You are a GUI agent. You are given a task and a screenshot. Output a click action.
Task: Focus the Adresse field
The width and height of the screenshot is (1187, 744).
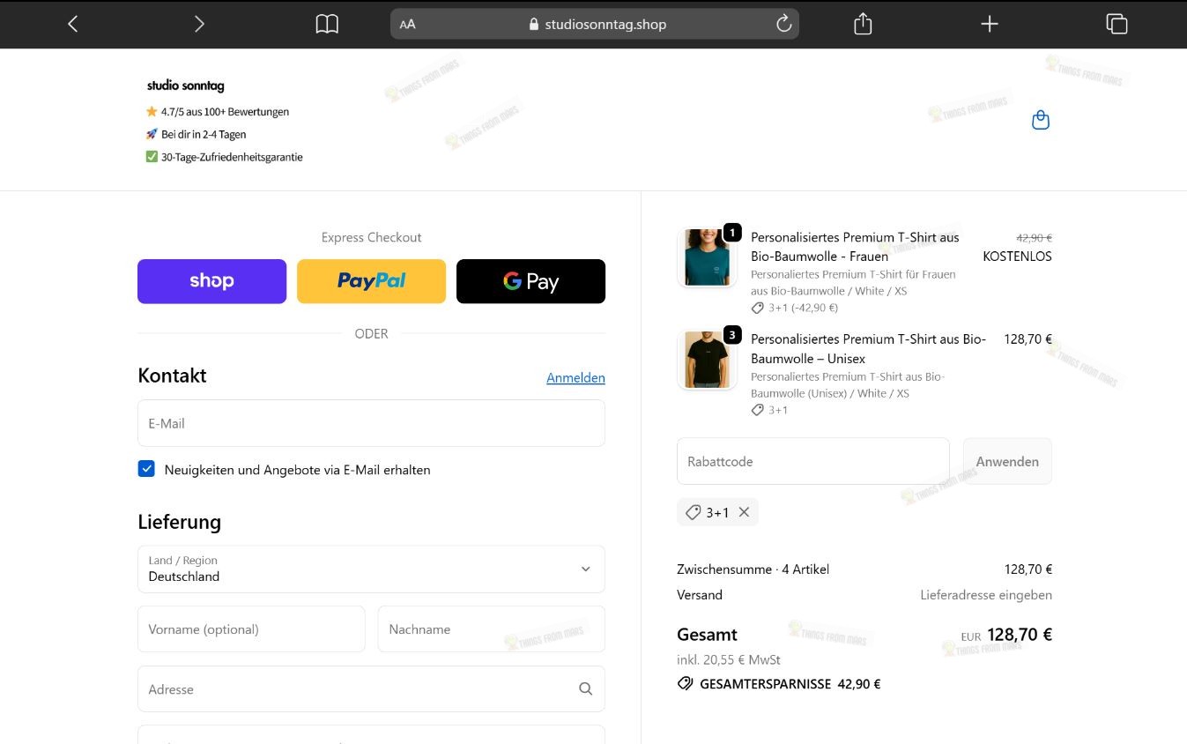[371, 689]
